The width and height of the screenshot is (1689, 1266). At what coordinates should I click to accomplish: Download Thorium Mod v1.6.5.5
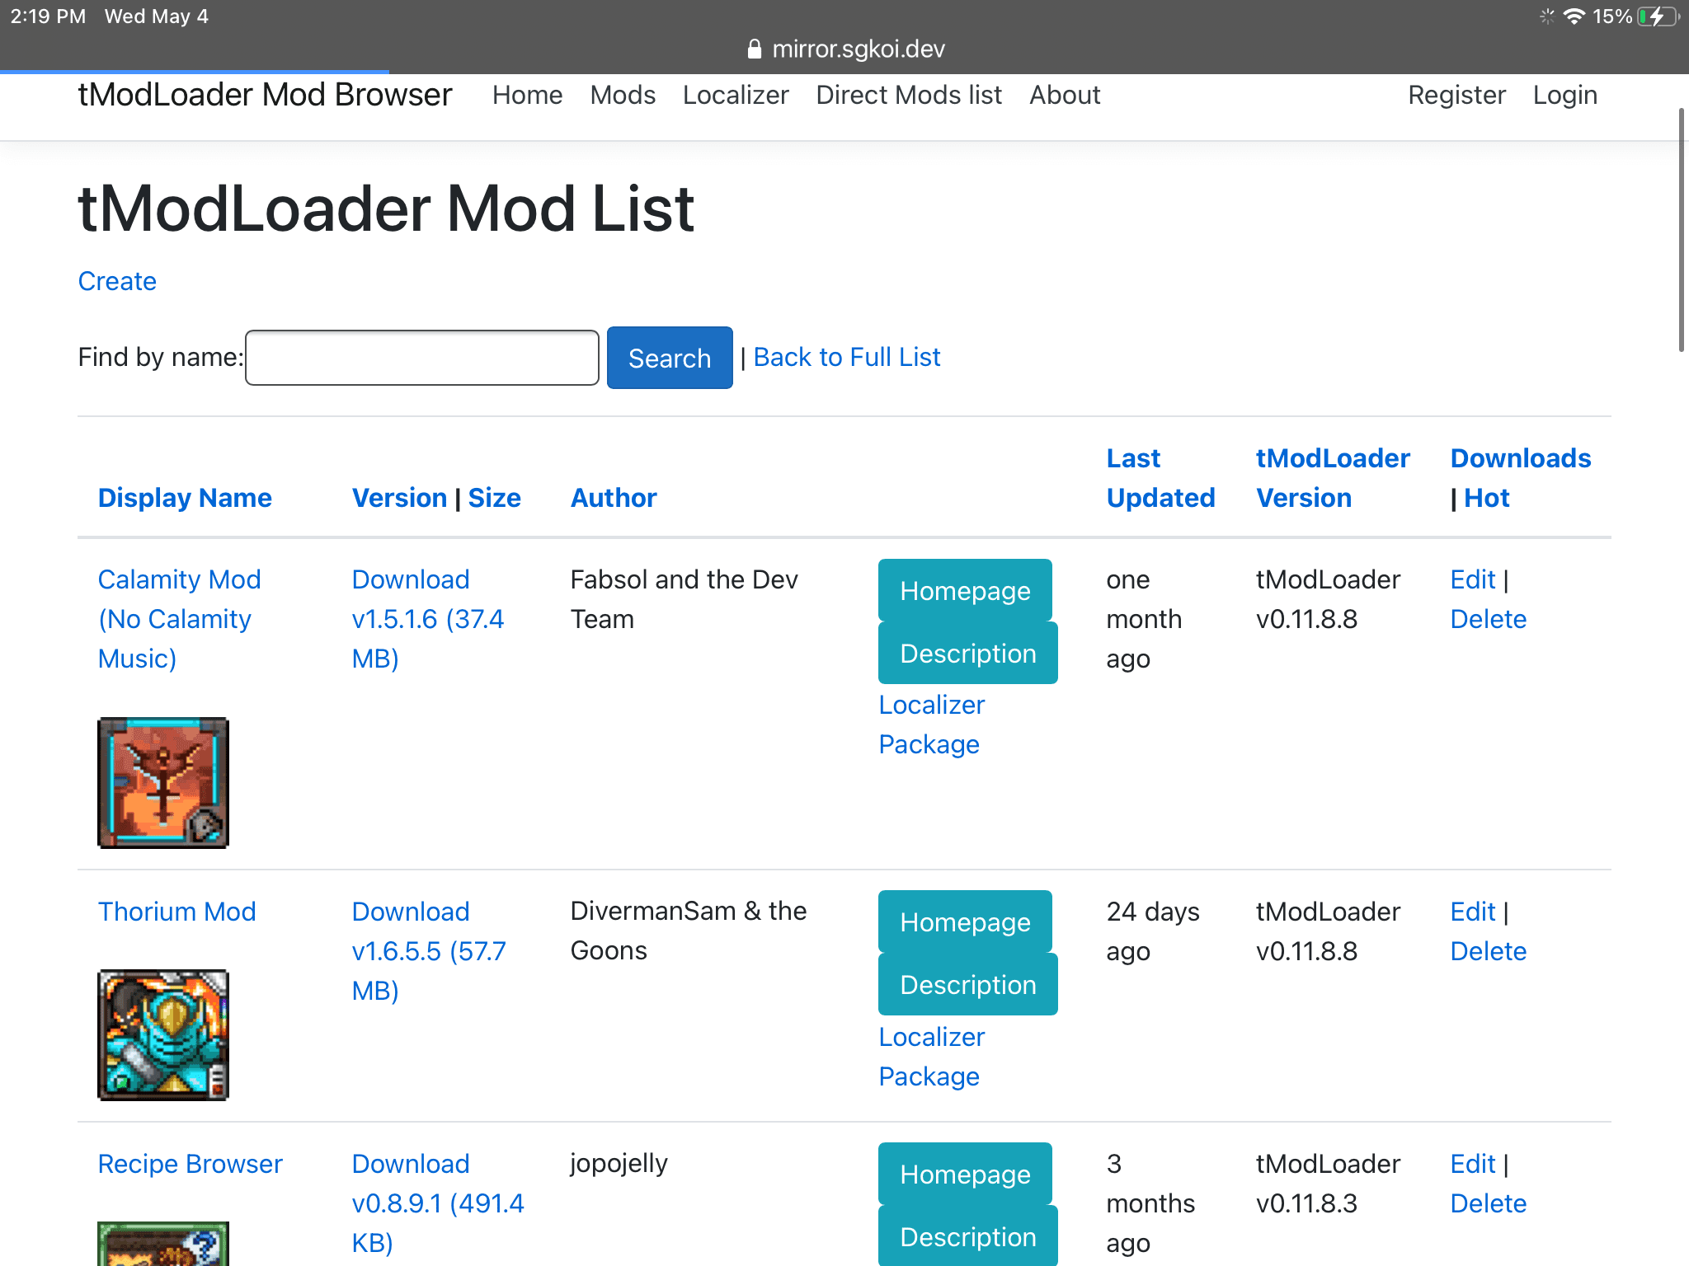click(429, 951)
